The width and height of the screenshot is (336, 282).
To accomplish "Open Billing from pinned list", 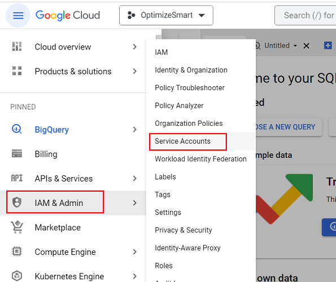I will click(73, 154).
